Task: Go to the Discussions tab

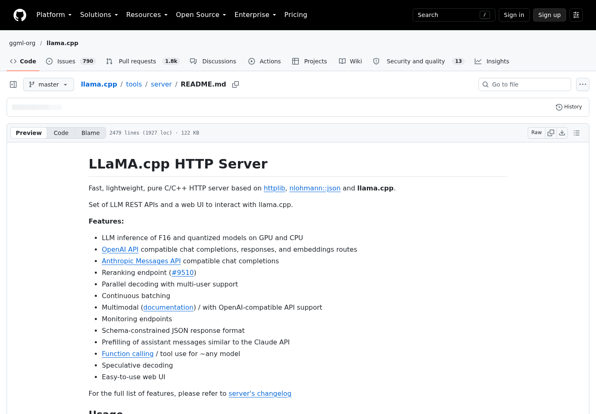Action: (x=213, y=61)
